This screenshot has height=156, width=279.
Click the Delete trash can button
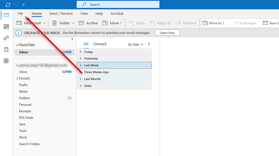[55, 23]
